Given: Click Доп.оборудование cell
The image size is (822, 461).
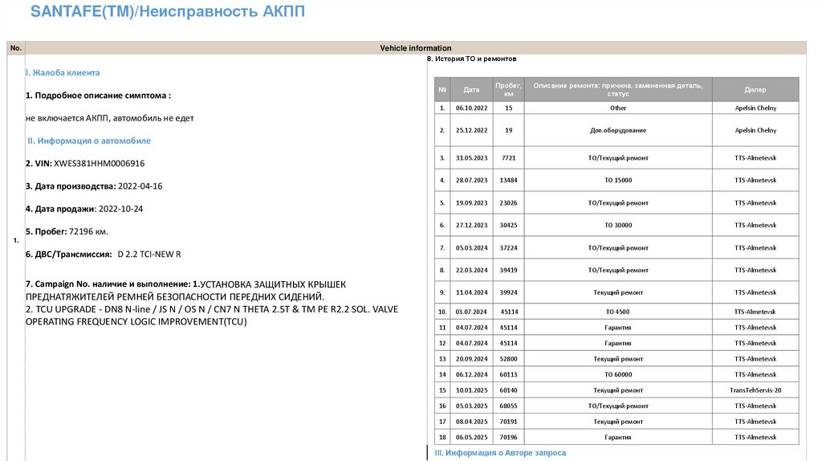Looking at the screenshot, I should point(618,131).
